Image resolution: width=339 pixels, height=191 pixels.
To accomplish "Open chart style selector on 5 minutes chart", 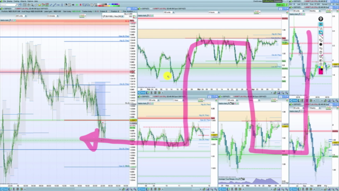I will tap(83, 16).
